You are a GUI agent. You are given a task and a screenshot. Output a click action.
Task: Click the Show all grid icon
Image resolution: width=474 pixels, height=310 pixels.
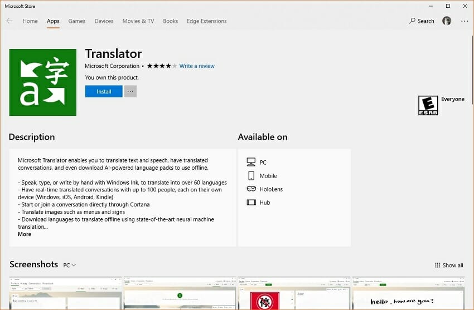tap(437, 265)
